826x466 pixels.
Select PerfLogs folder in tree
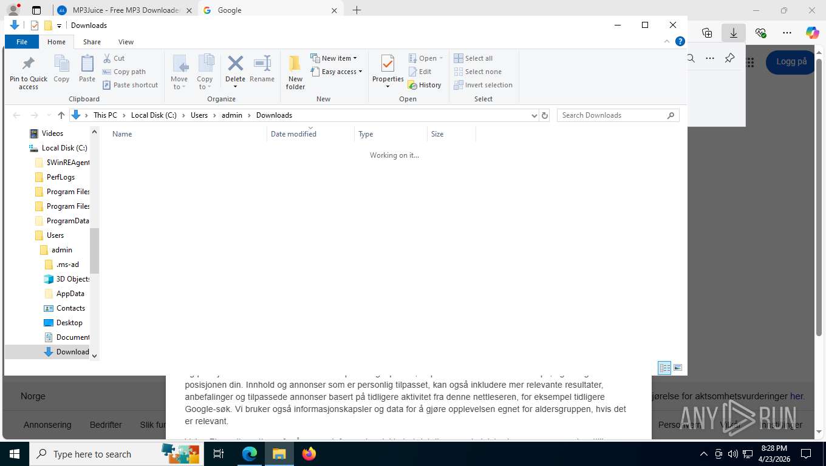55,177
